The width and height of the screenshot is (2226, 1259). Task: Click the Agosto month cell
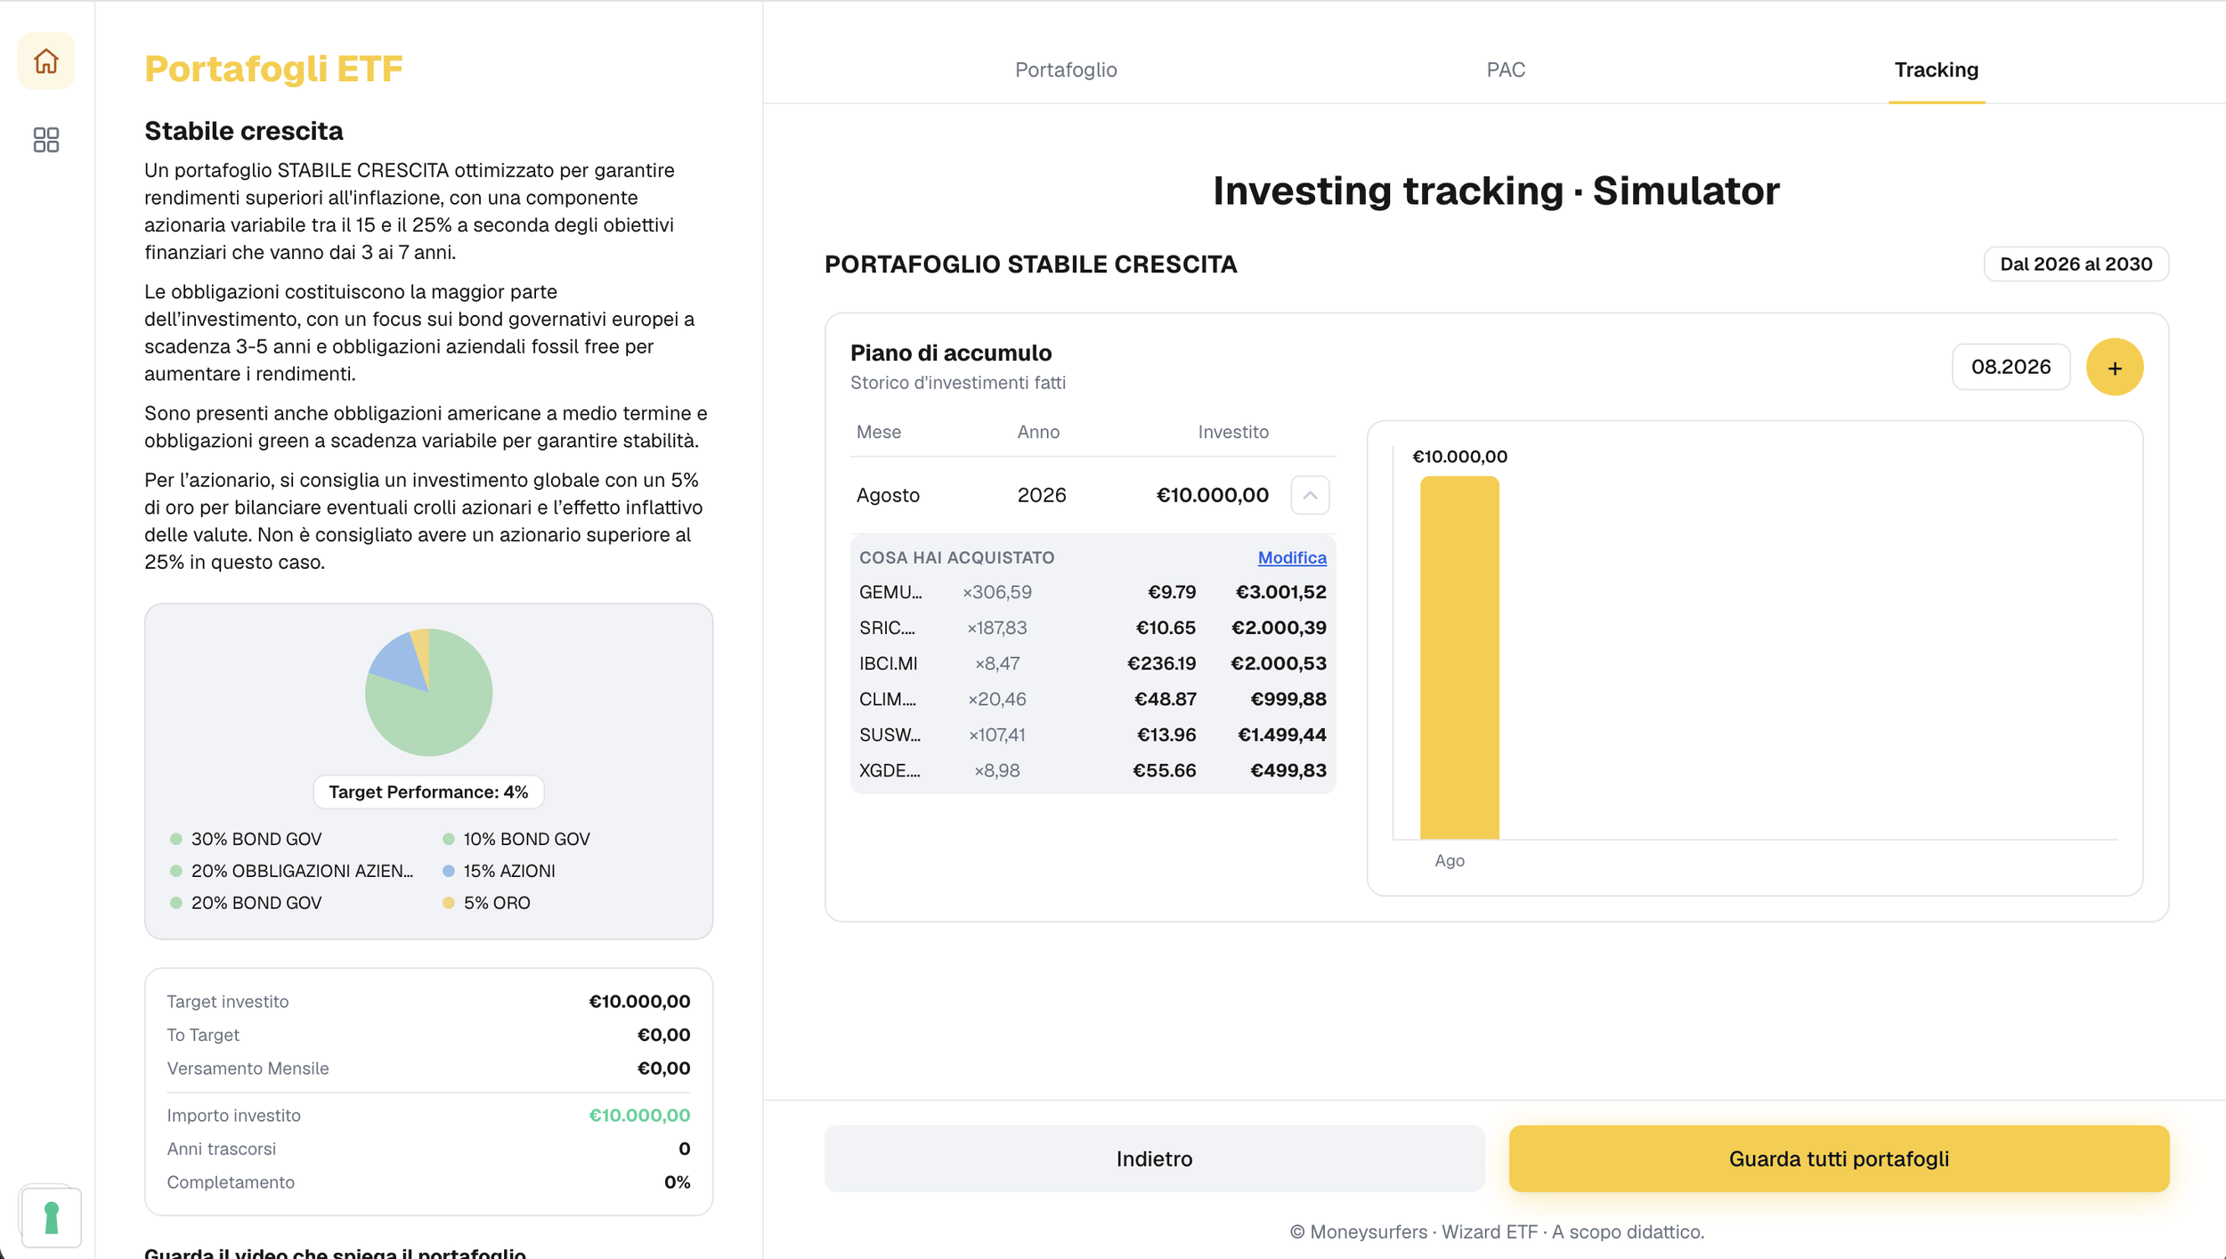click(888, 495)
